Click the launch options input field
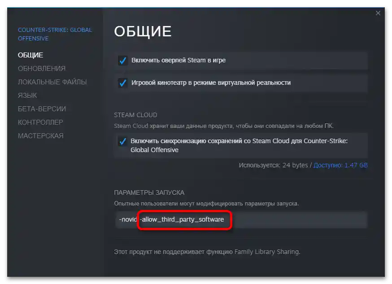This screenshot has height=284, width=392. [241, 220]
